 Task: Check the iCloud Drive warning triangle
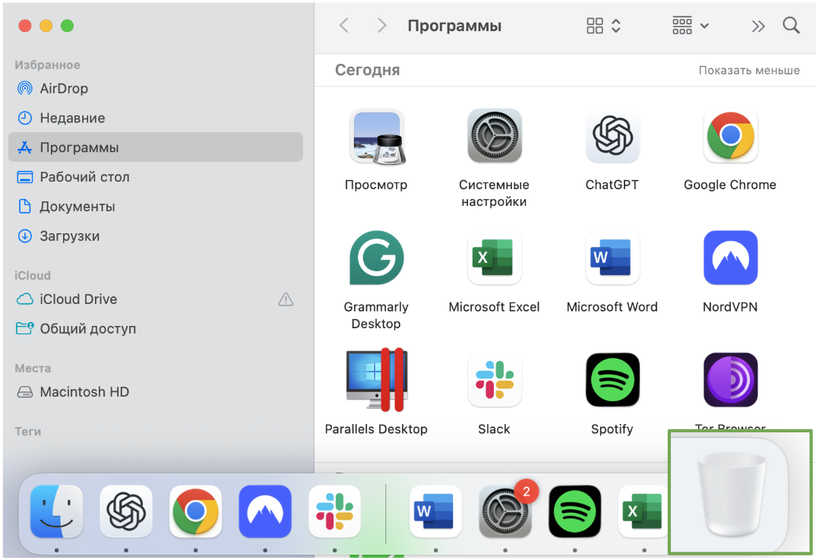tap(286, 299)
